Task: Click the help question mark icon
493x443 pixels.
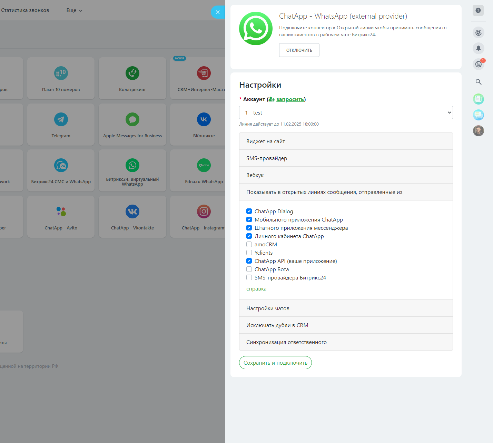Action: pos(478,10)
